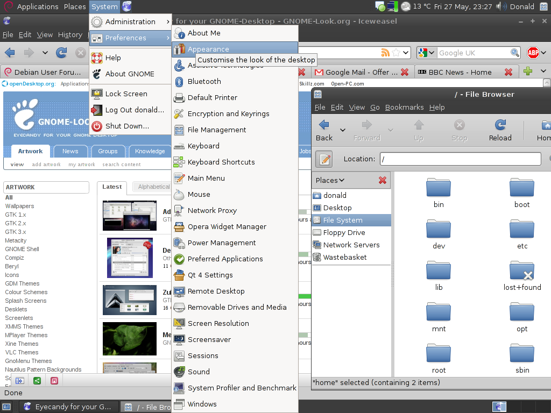Click the Iceweasel back arrow
The image size is (551, 413).
[10, 53]
